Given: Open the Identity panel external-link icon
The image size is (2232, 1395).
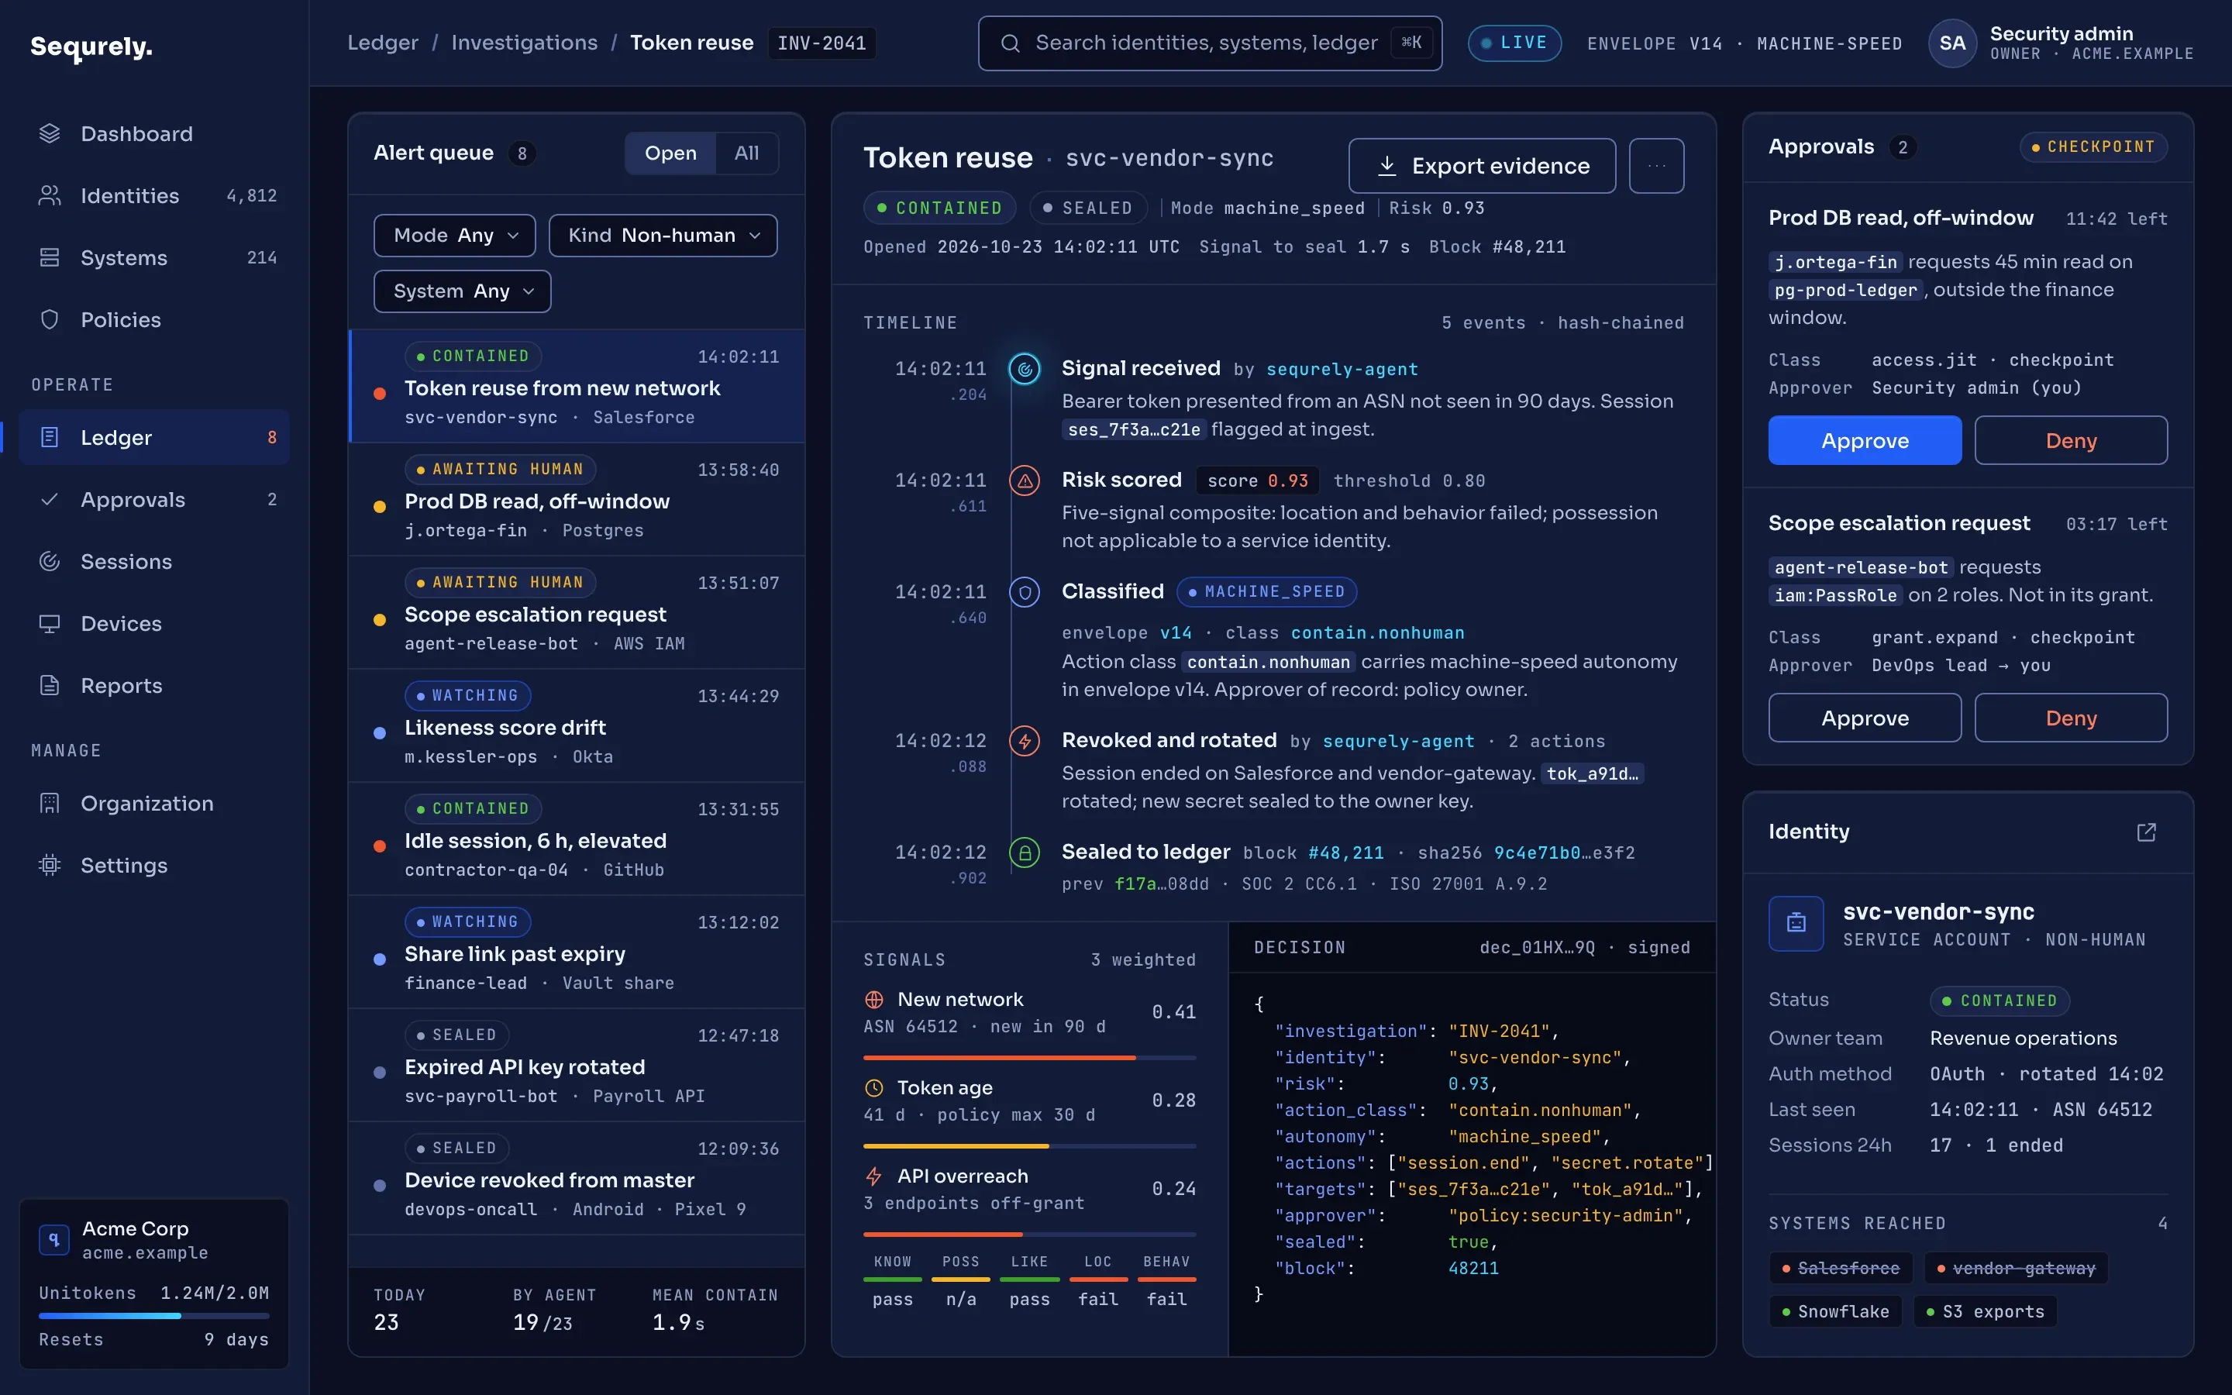Looking at the screenshot, I should tap(2146, 832).
